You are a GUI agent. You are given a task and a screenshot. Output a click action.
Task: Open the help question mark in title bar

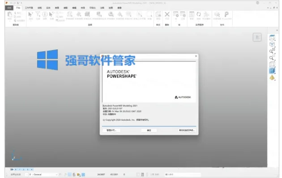(257, 3)
